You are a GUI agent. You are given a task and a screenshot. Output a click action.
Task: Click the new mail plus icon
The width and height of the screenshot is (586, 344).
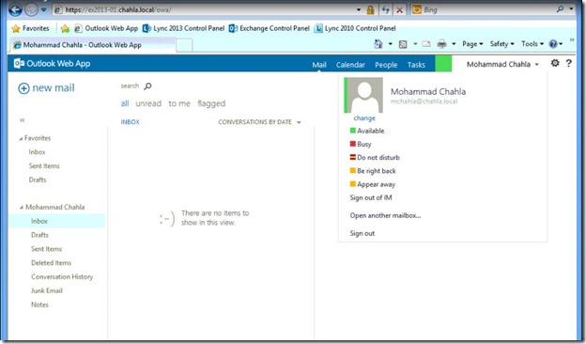click(x=23, y=88)
